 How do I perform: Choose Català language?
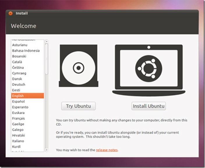(28, 62)
